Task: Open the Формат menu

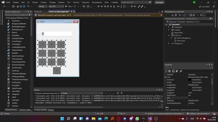Action: click(x=61, y=2)
